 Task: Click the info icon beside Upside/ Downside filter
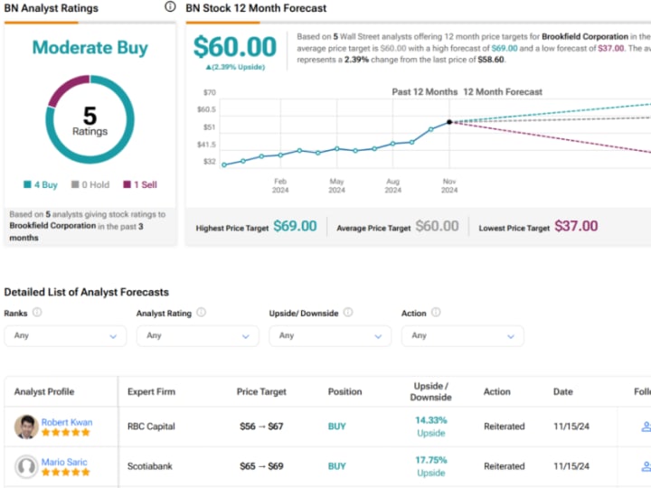[x=348, y=312]
